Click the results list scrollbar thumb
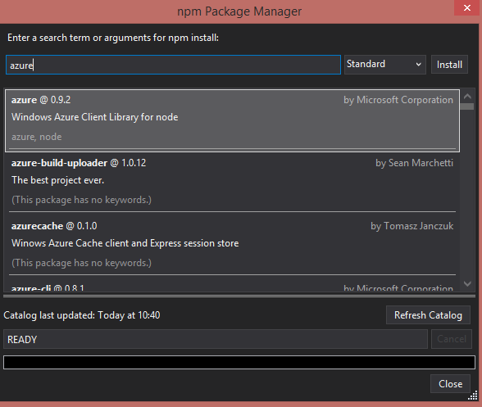The image size is (482, 407). [467, 106]
